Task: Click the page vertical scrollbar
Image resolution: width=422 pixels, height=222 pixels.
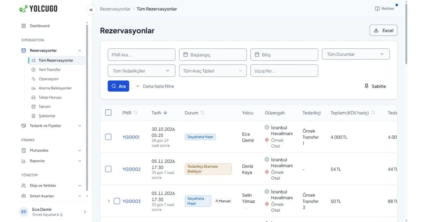Action: 406,33
